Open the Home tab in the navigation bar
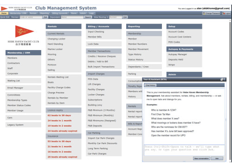Screen dimensions: 232x167 pyautogui.click(x=4, y=13)
